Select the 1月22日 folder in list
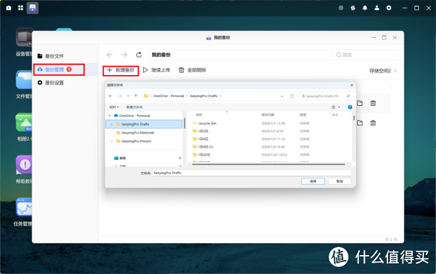 [x=204, y=154]
